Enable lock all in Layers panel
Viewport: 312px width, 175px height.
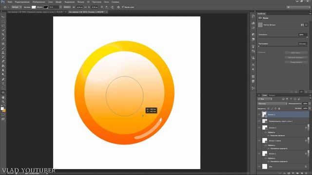tap(279, 108)
